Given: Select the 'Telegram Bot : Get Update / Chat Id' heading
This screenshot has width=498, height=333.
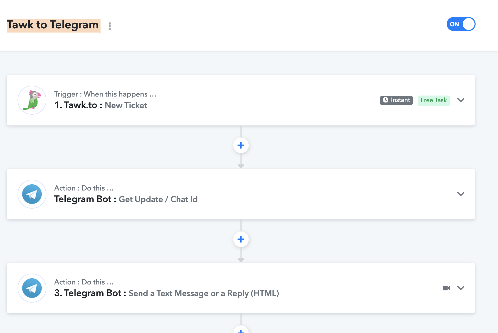Looking at the screenshot, I should point(126,199).
